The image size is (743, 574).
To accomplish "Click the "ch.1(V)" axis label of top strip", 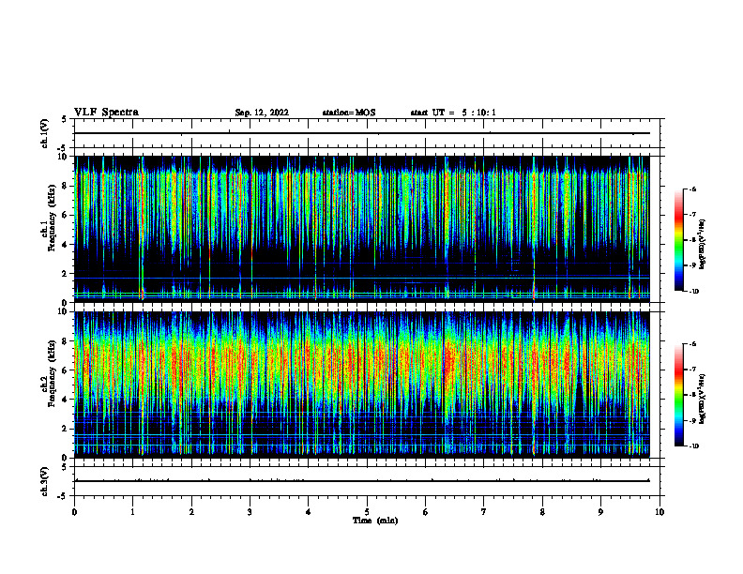I will 45,133.
